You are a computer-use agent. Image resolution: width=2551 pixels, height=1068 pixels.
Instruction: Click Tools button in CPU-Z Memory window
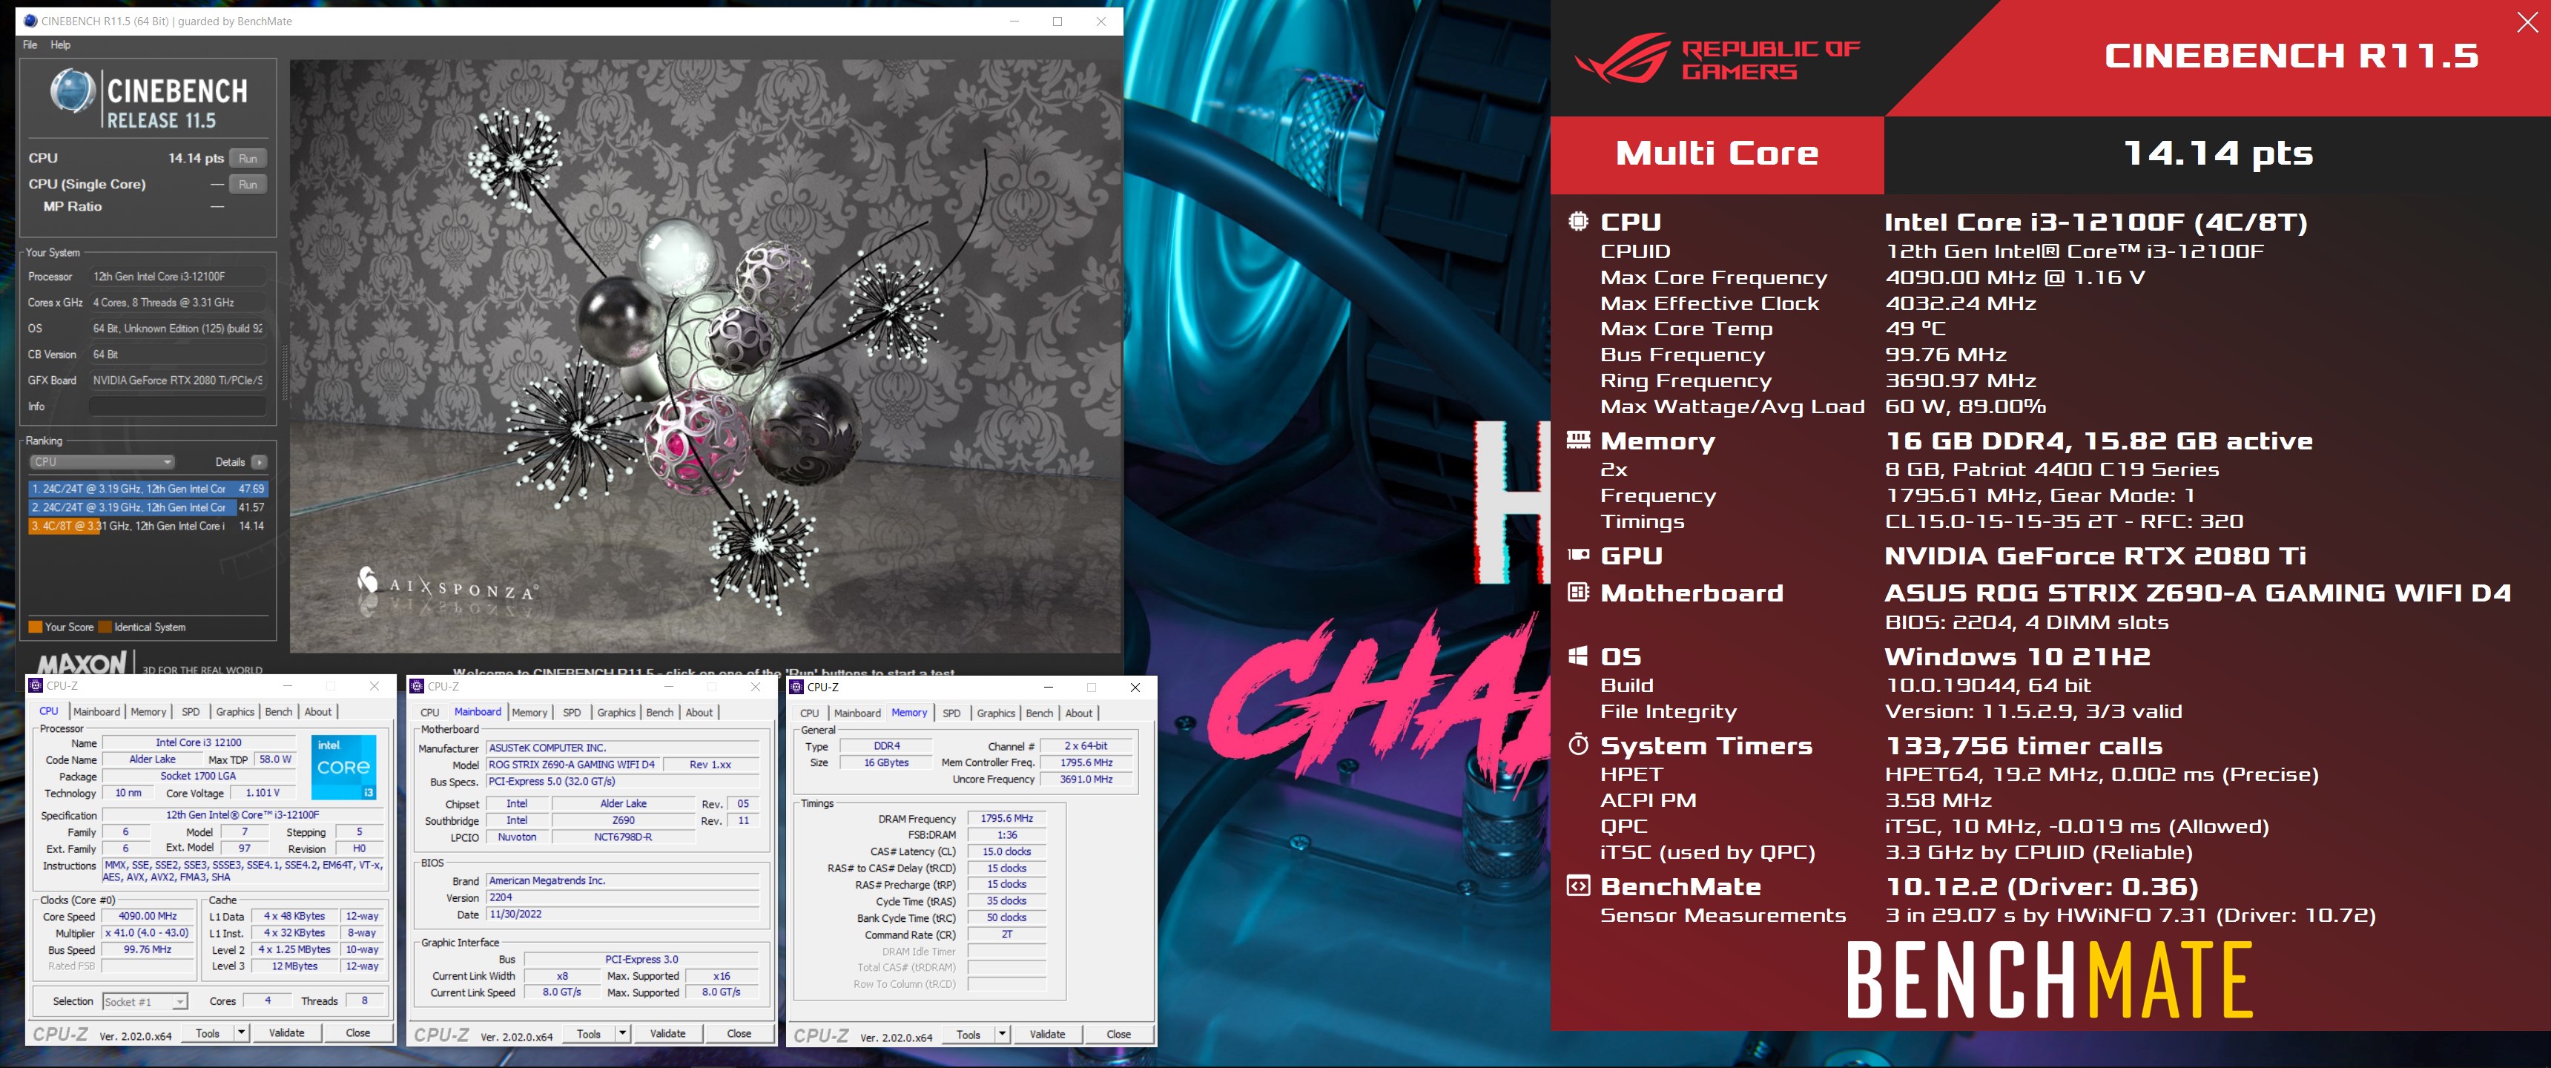click(968, 1035)
